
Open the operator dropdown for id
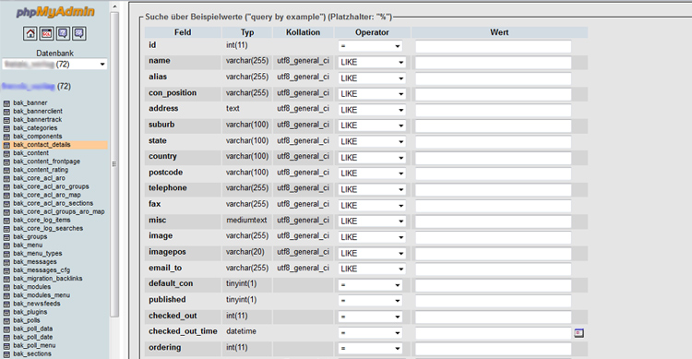tap(370, 46)
